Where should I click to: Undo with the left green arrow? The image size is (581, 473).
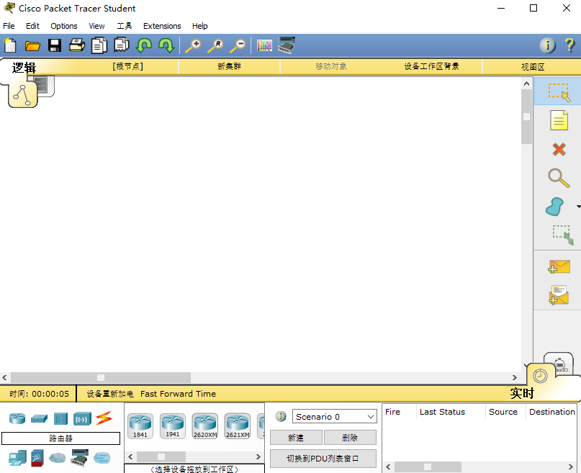[x=144, y=45]
